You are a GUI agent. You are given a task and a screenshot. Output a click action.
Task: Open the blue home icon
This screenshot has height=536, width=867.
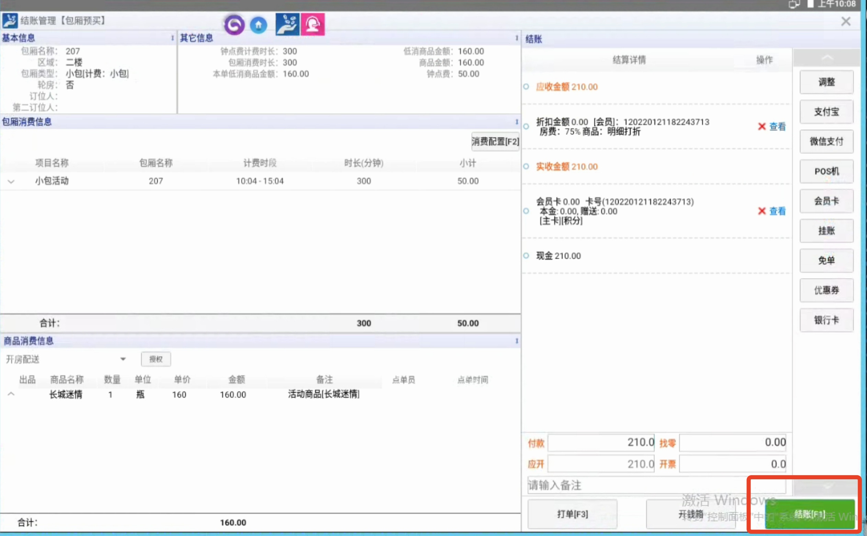[258, 25]
